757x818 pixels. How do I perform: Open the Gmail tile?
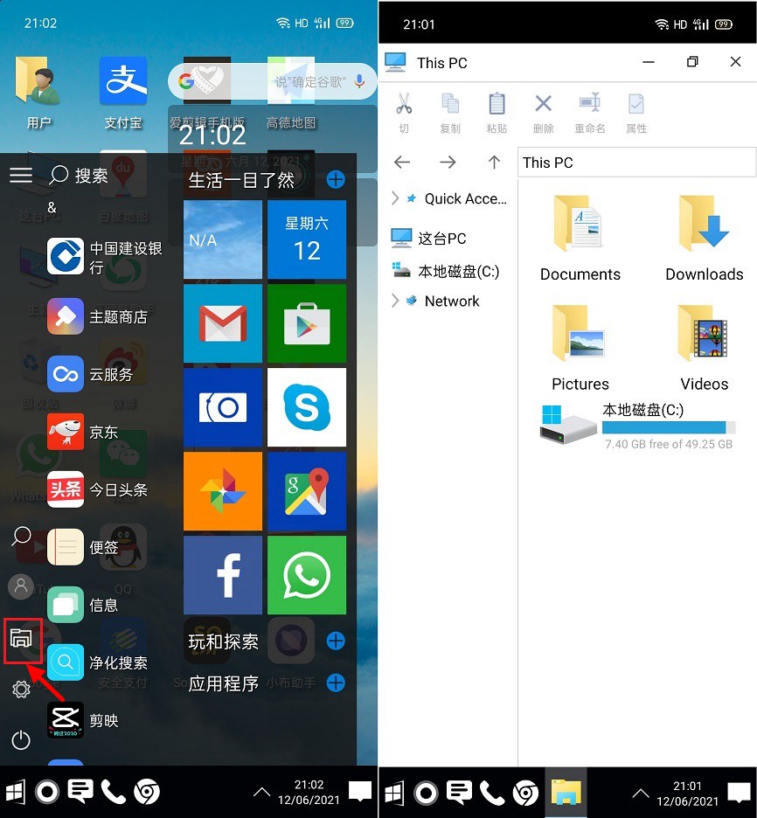[x=223, y=323]
